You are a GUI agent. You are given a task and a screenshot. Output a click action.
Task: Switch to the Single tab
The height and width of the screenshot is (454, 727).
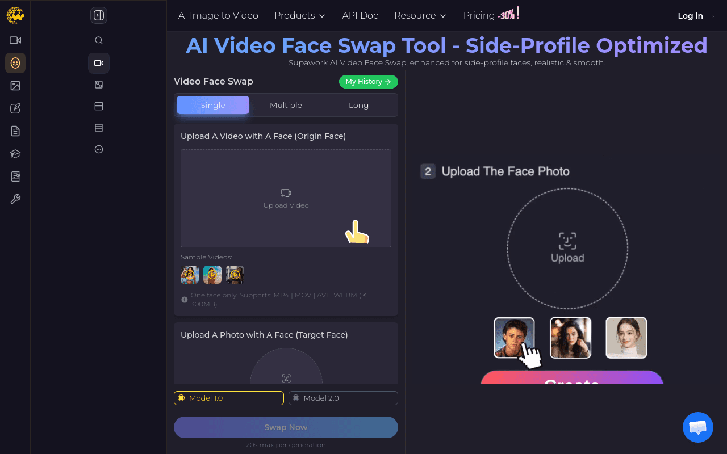[213, 105]
